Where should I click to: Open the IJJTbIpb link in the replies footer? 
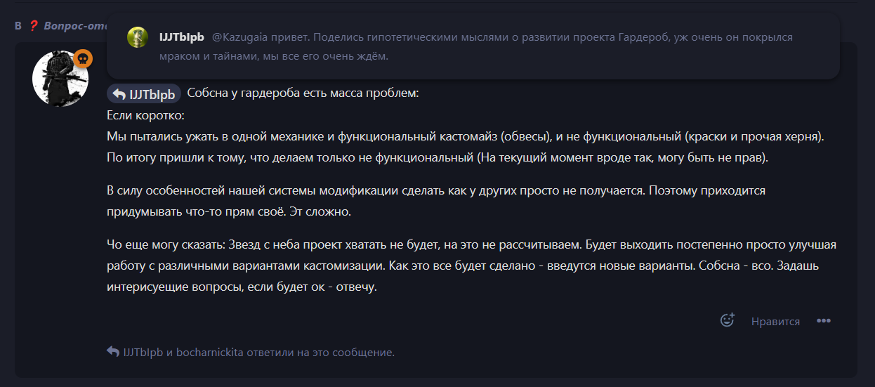(143, 353)
